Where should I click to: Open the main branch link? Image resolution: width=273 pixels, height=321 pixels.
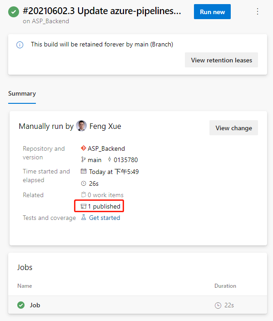[94, 160]
